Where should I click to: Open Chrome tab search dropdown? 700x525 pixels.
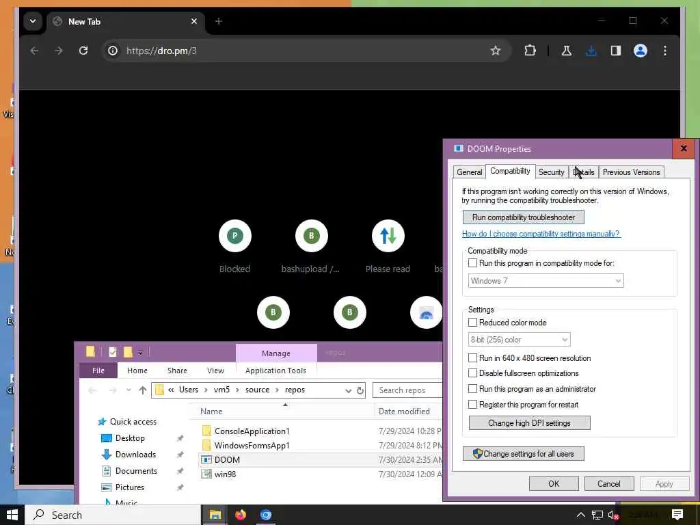coord(33,21)
